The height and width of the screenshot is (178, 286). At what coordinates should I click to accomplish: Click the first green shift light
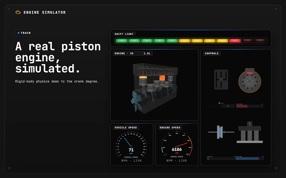coord(122,41)
